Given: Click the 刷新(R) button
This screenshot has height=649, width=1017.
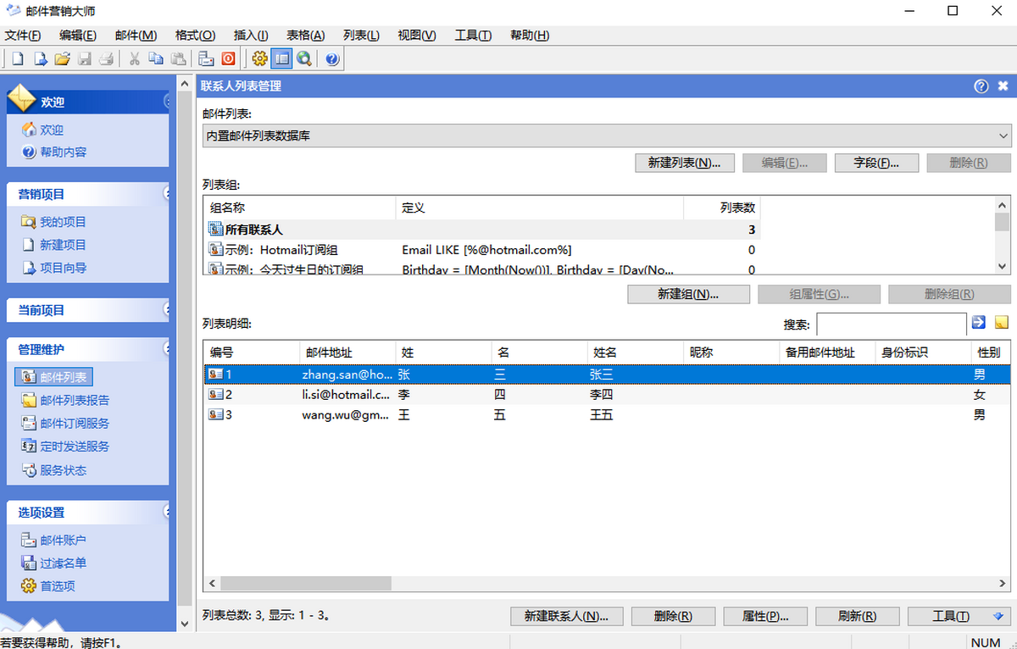Looking at the screenshot, I should (857, 617).
